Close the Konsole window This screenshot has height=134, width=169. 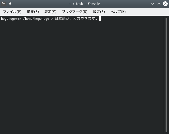click(x=165, y=4)
